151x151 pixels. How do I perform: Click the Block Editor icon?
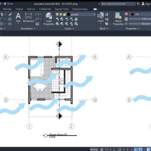point(107,19)
